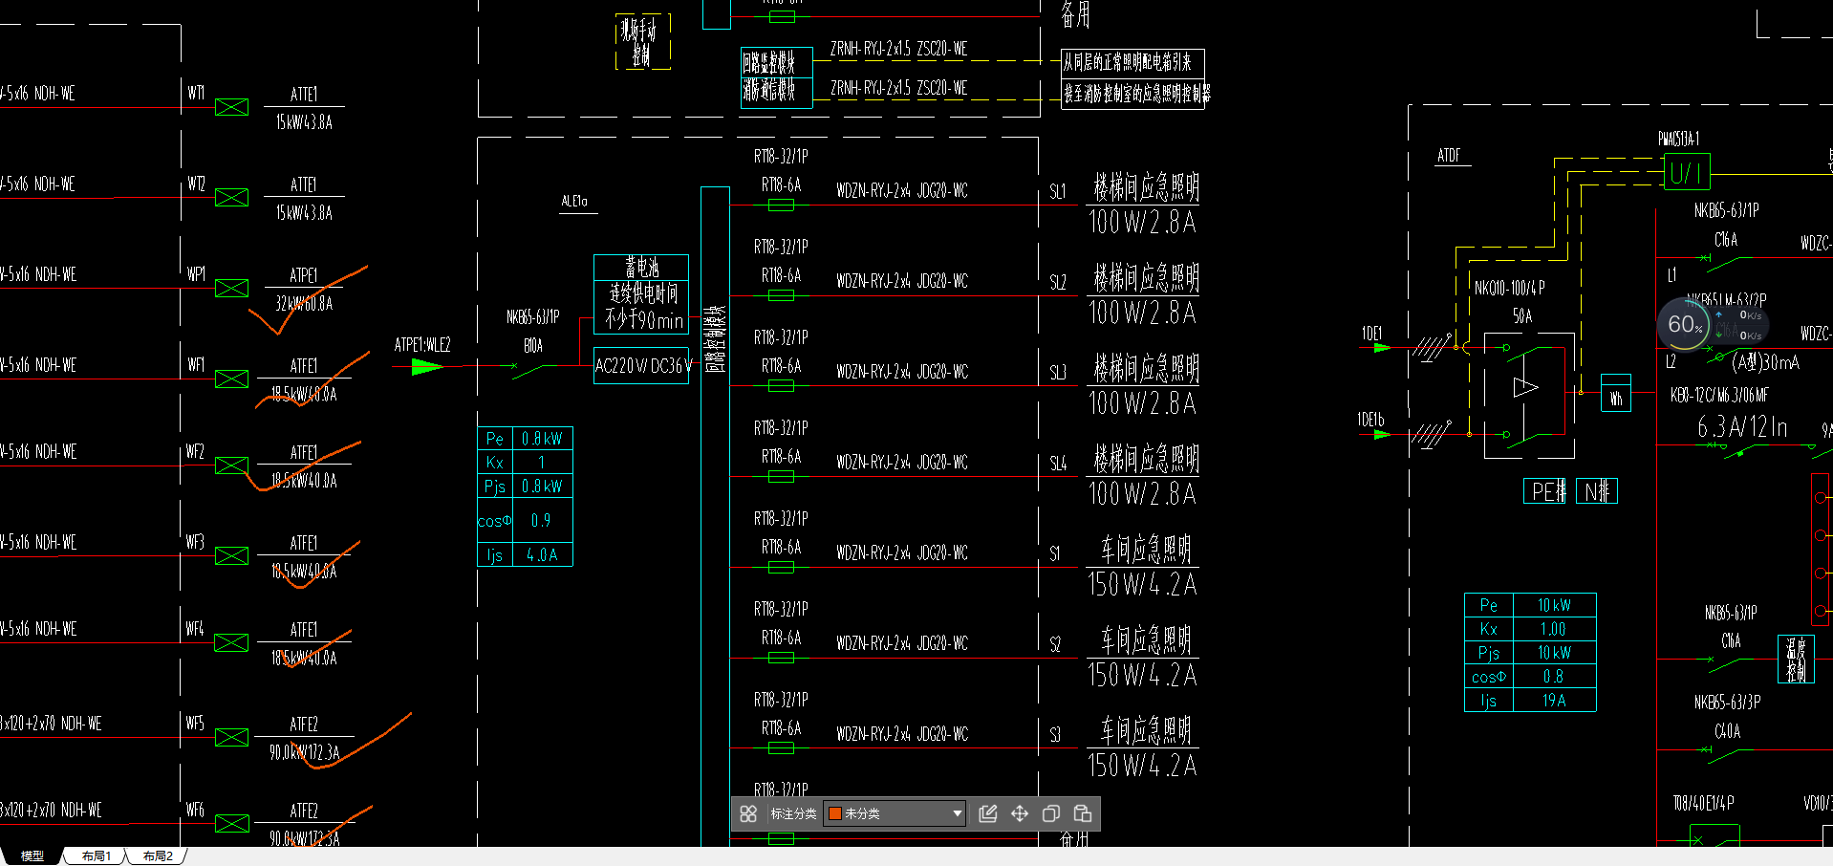Screen dimensions: 1833x866
Task: Select the ATPE1:WLE2 incoming feeder label
Action: 422,345
